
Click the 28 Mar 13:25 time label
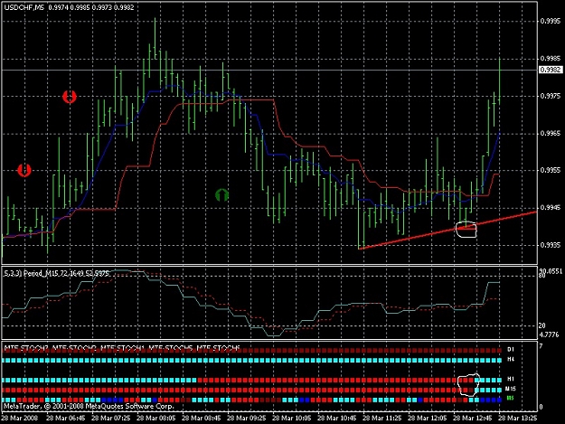coord(518,419)
